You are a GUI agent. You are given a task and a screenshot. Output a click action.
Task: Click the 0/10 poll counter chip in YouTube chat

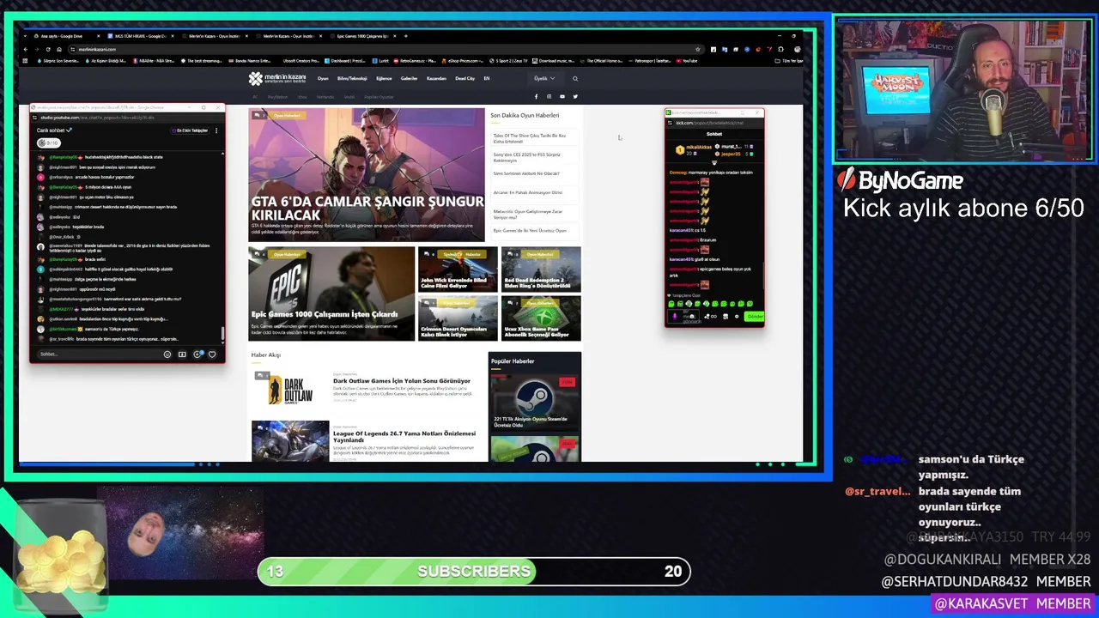tap(48, 142)
